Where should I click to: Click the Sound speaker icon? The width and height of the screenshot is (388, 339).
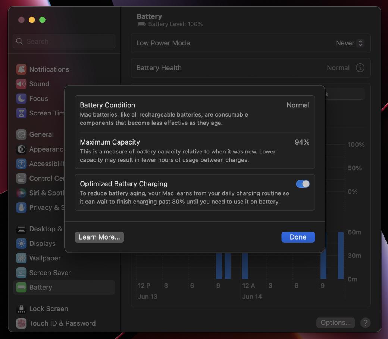pos(21,84)
